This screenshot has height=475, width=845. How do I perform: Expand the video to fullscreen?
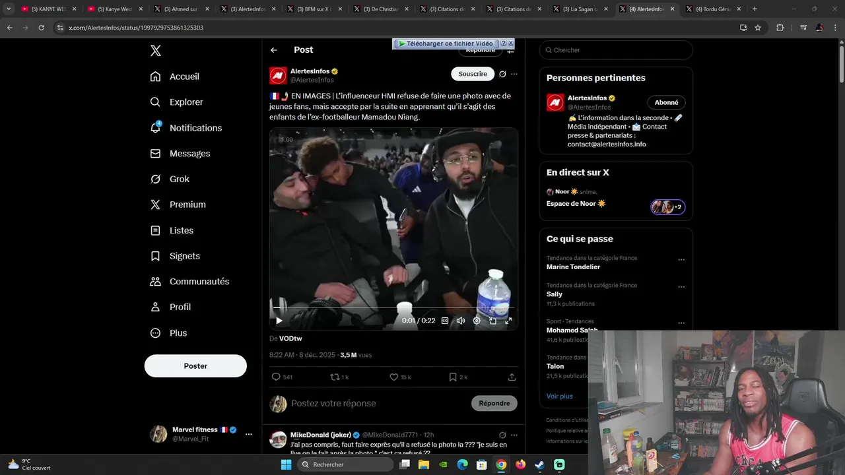pos(508,321)
